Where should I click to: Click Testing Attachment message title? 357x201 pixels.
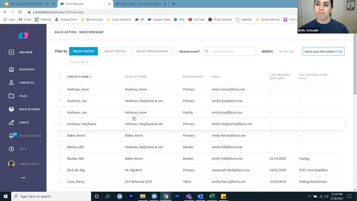313,181
